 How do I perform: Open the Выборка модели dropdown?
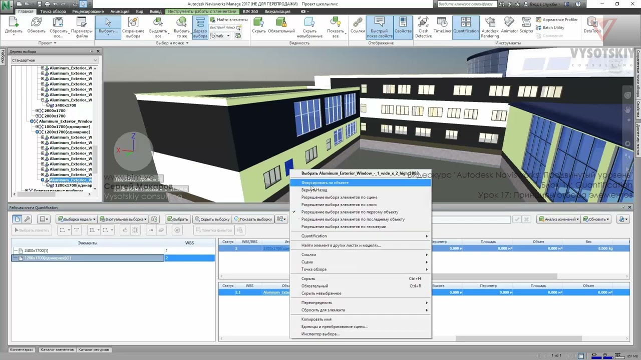pyautogui.click(x=76, y=219)
